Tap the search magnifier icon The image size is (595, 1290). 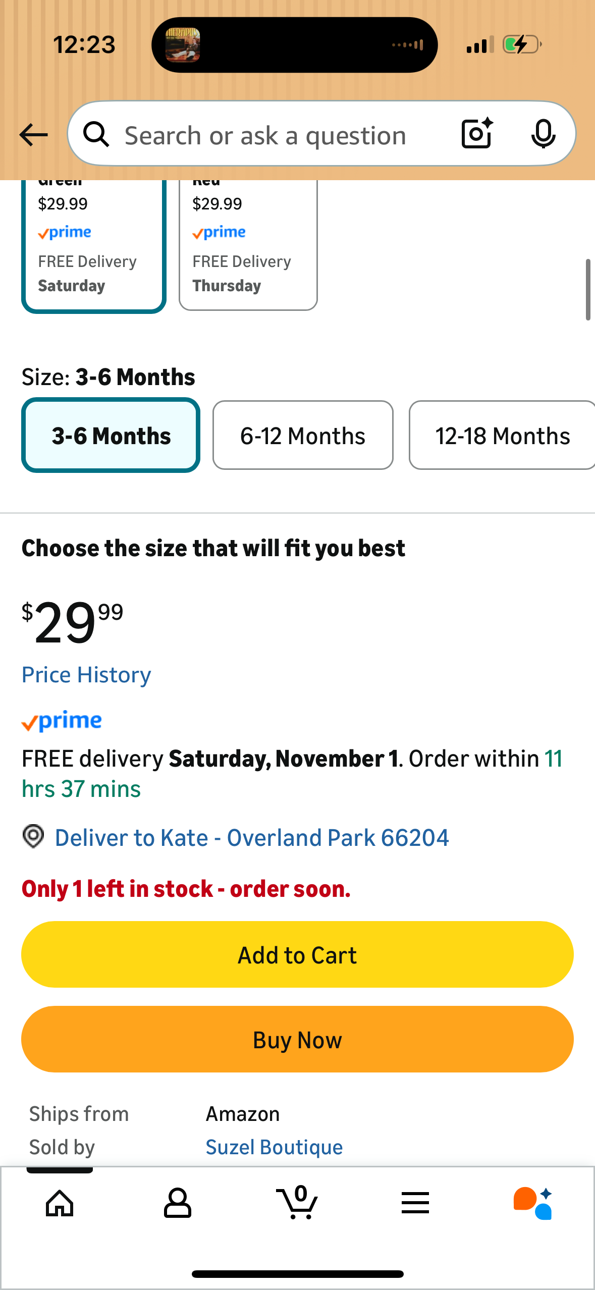[96, 135]
